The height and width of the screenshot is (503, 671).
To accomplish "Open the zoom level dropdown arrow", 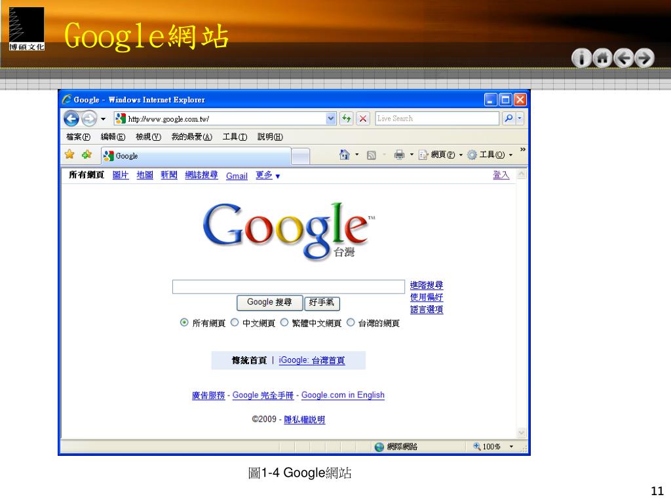I will coord(511,447).
